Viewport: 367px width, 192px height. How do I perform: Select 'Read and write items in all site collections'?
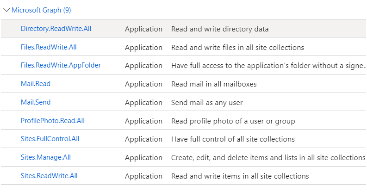pyautogui.click(x=240, y=176)
